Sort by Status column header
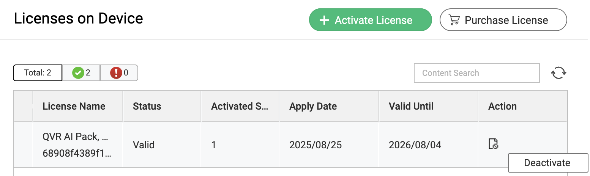 [x=147, y=106]
